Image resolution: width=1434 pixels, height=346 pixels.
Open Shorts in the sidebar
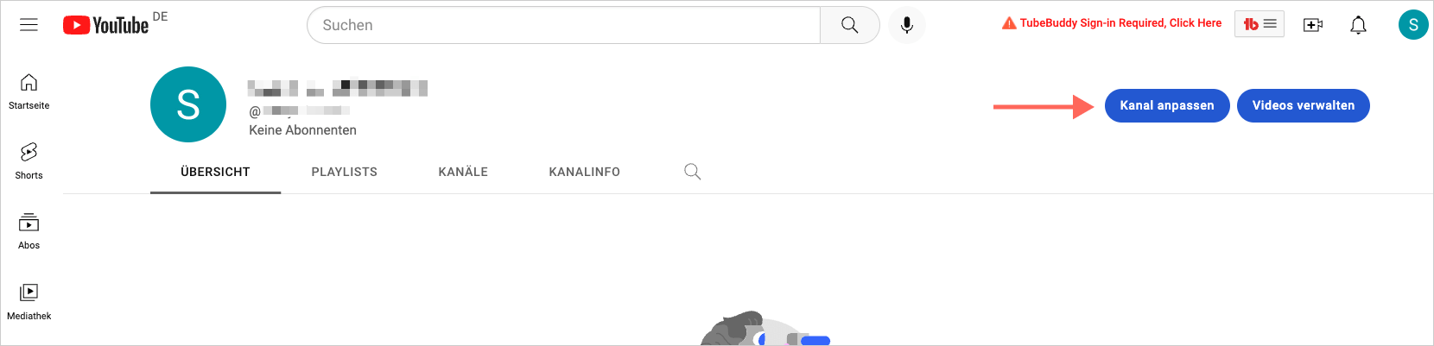coord(29,161)
